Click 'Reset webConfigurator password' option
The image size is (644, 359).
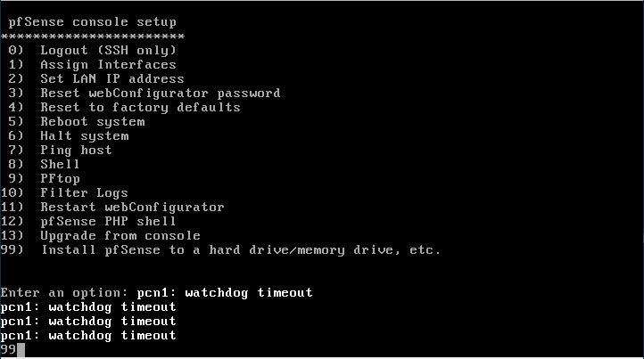tap(144, 94)
